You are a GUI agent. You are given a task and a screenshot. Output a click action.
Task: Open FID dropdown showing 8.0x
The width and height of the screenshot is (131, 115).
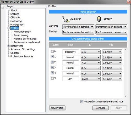[91, 68]
